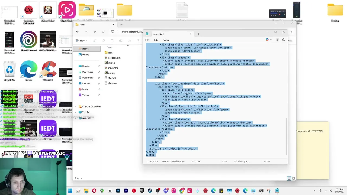Click the Explorer search magnifier icon
347x195 pixels.
click(x=291, y=32)
